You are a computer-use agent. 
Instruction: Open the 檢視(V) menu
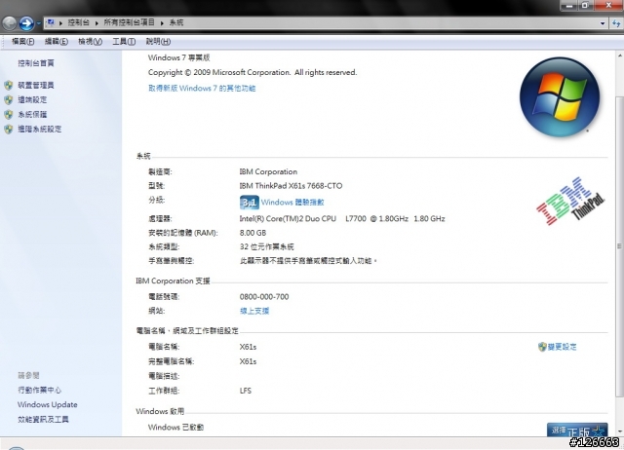pos(91,41)
